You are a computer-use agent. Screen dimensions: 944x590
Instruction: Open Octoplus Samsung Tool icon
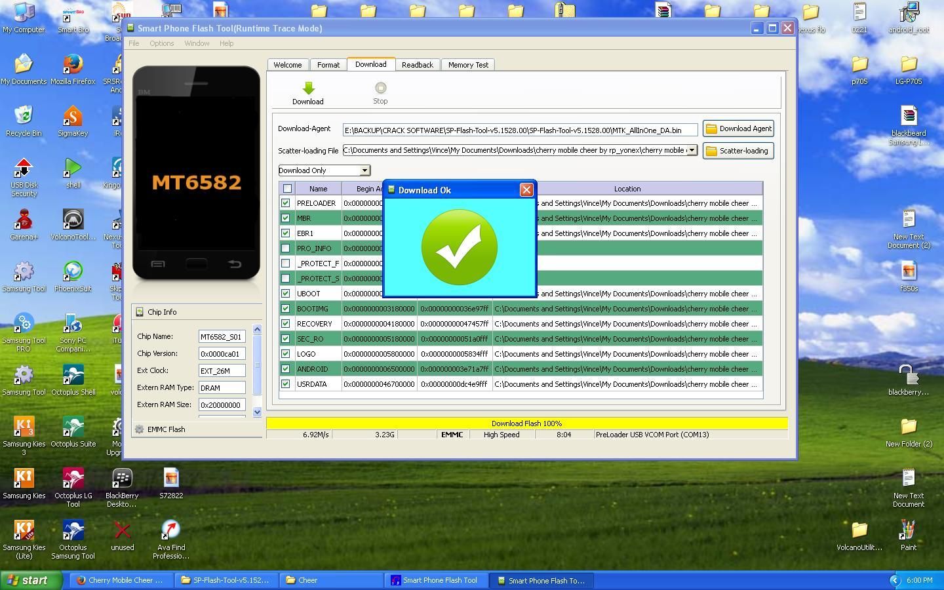[73, 540]
